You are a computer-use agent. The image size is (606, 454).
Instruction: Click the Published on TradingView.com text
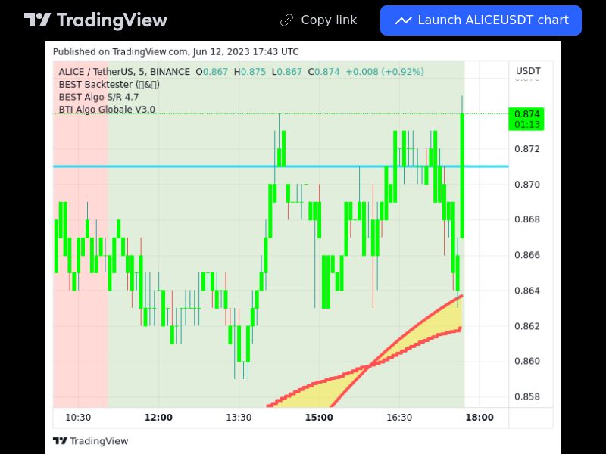pyautogui.click(x=176, y=51)
